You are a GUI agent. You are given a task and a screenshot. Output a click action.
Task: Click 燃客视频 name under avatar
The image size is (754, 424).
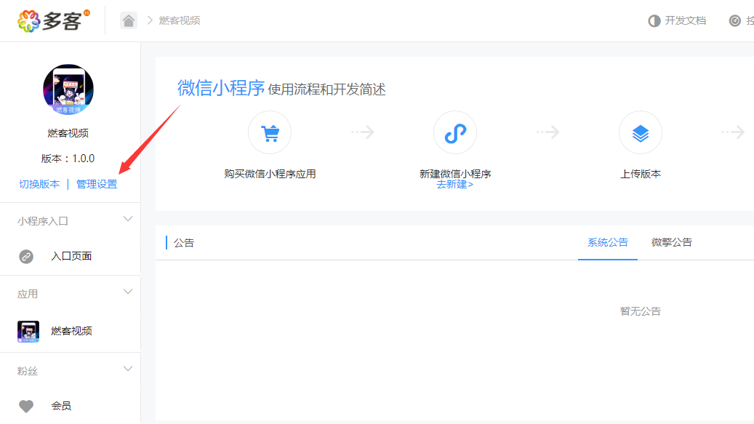[68, 133]
